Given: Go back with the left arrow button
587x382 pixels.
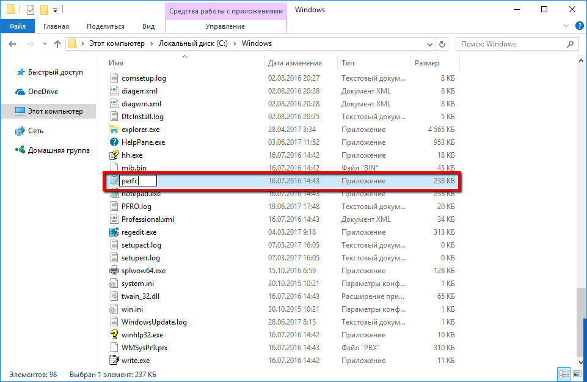Looking at the screenshot, I should tap(12, 44).
